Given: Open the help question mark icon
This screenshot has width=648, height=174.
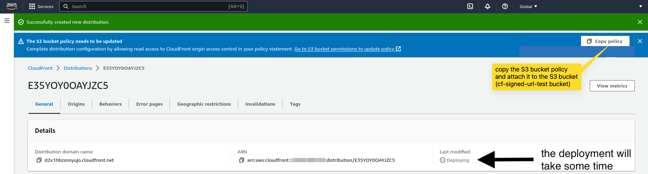Looking at the screenshot, I should pos(505,6).
